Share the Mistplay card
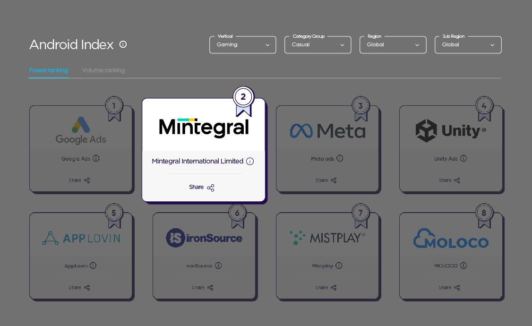 coord(326,287)
